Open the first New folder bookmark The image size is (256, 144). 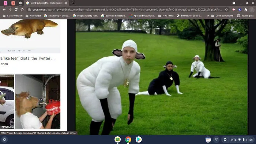click(x=33, y=16)
